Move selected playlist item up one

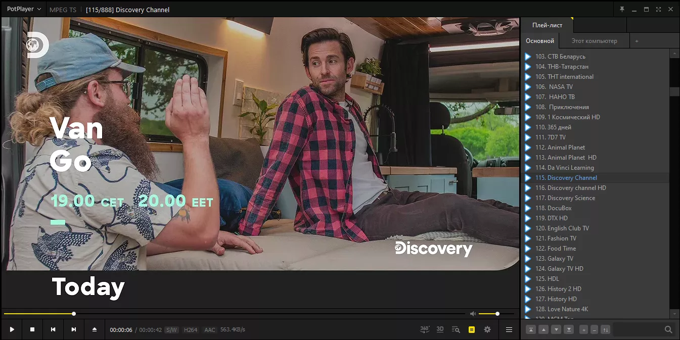(543, 329)
